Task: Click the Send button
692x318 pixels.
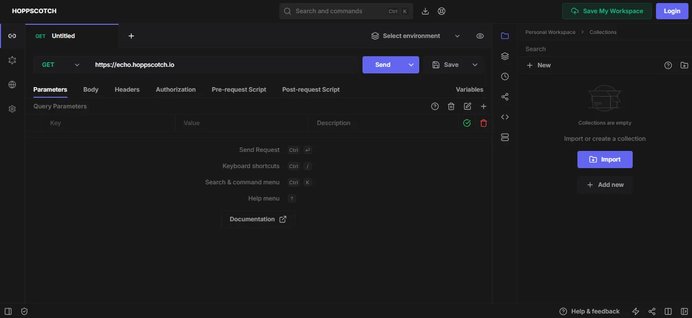Action: pyautogui.click(x=383, y=65)
